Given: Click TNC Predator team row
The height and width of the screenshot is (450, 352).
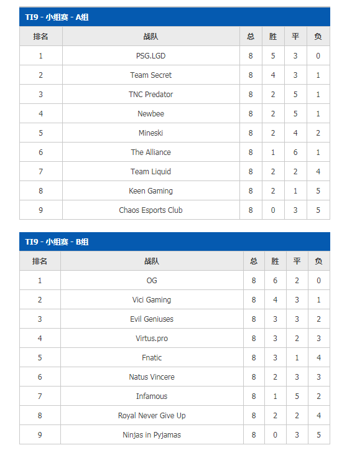Looking at the screenshot, I should click(175, 94).
